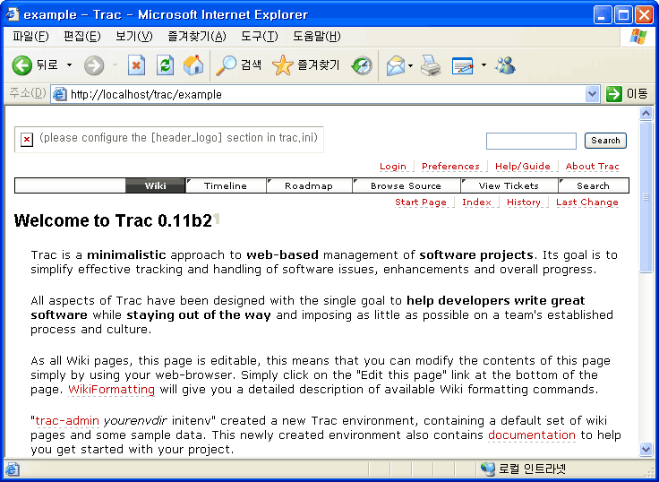Open the Browse Source tab
The image size is (659, 482).
click(406, 185)
